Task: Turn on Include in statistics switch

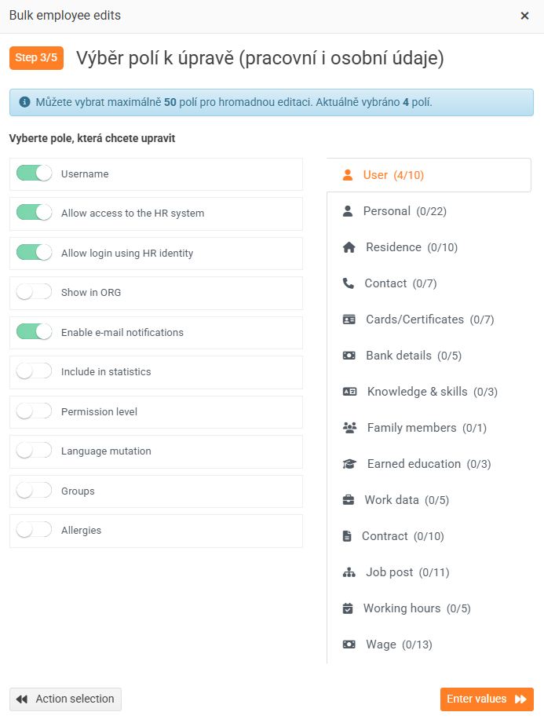Action: point(34,371)
